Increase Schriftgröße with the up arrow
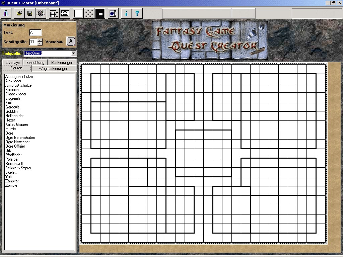The image size is (343, 257). pyautogui.click(x=40, y=40)
